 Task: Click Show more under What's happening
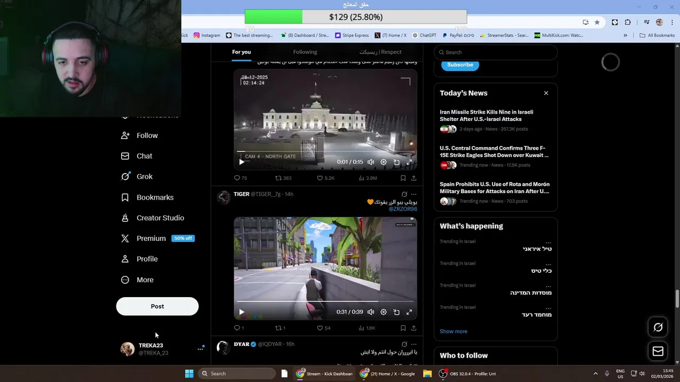pyautogui.click(x=453, y=331)
